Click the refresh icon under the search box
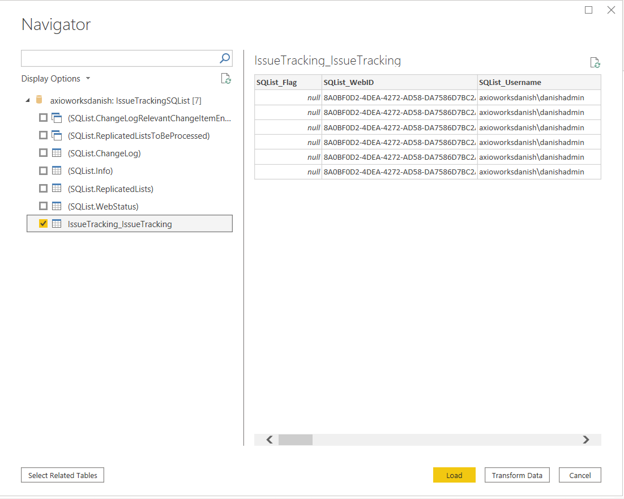The image size is (624, 499). click(226, 79)
